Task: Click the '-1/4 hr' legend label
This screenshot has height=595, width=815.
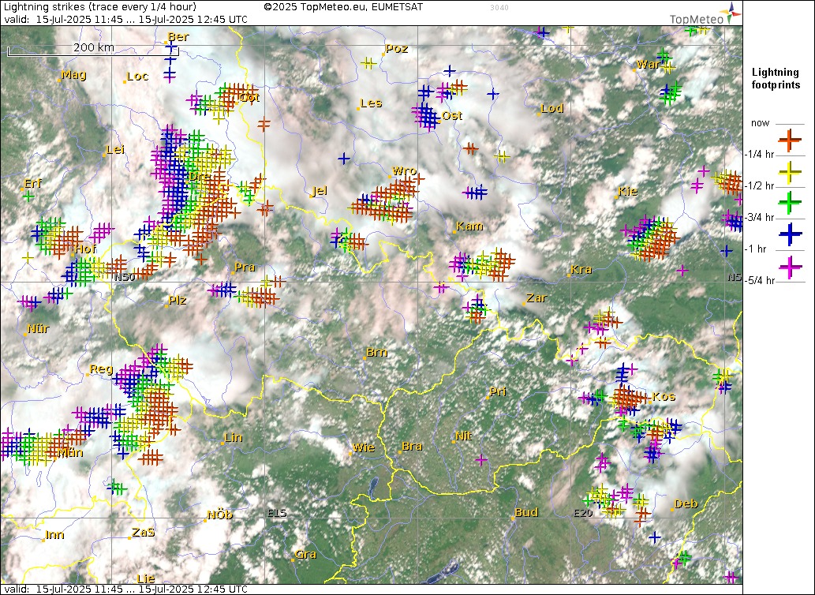Action: pos(759,155)
